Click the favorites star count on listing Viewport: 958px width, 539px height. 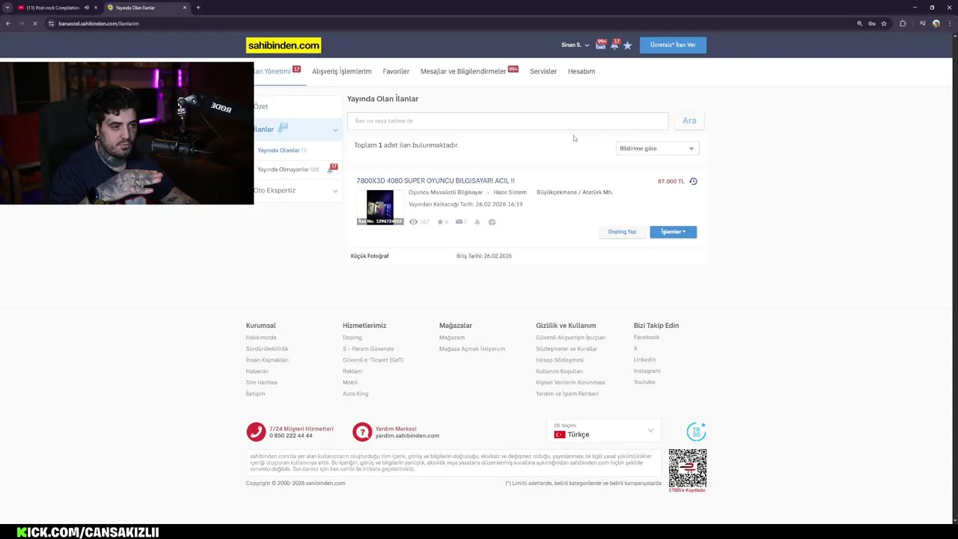pyautogui.click(x=442, y=222)
